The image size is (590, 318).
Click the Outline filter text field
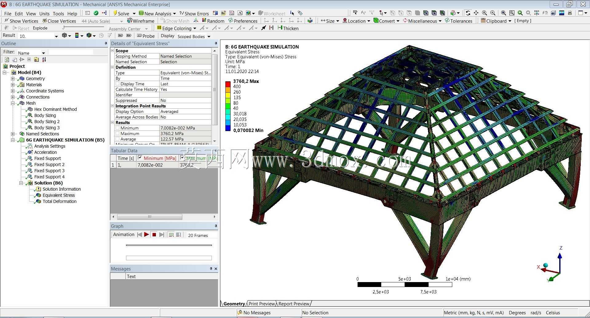pyautogui.click(x=71, y=52)
